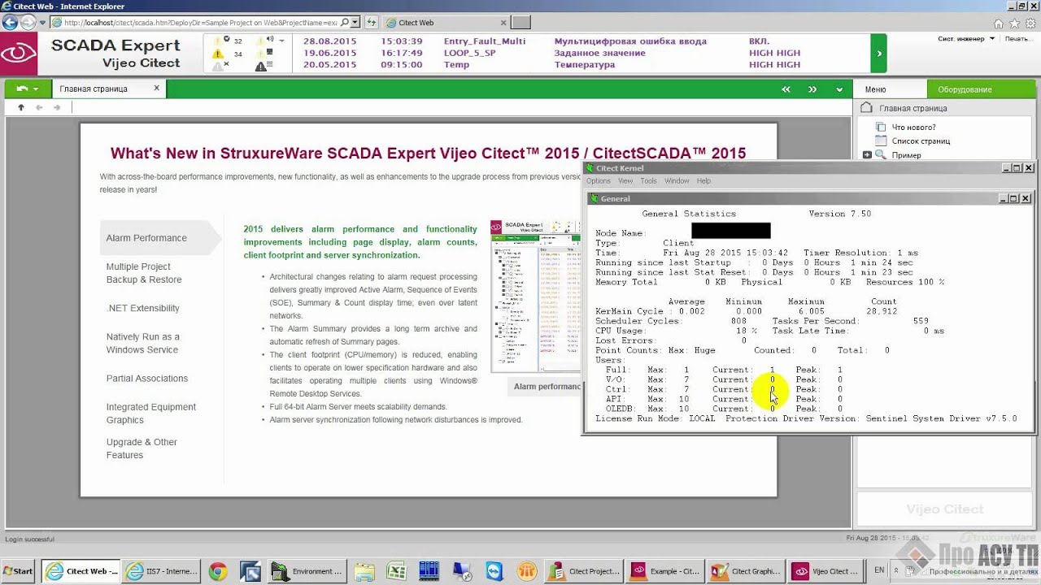Expand the Пример tree node
1041x585 pixels.
coord(867,155)
